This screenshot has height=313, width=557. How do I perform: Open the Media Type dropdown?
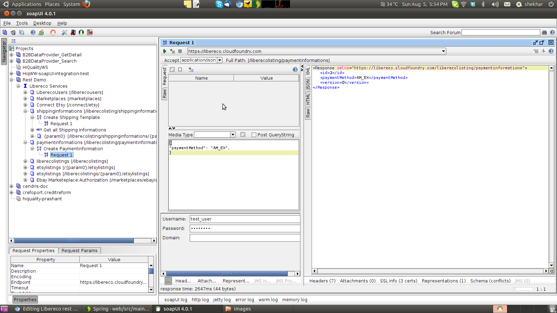point(233,135)
